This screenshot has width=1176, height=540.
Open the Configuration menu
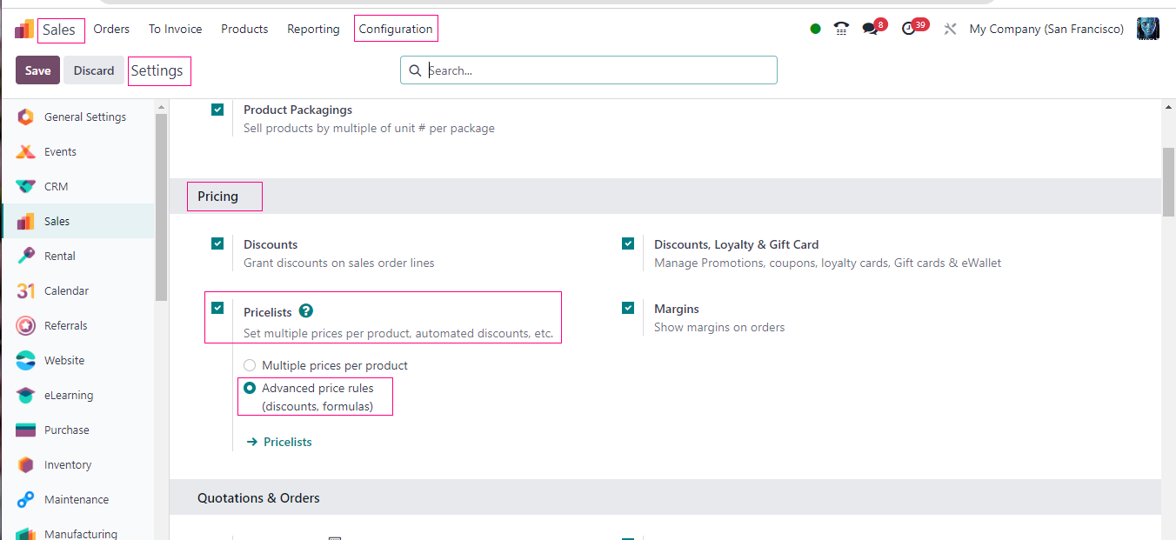click(396, 29)
